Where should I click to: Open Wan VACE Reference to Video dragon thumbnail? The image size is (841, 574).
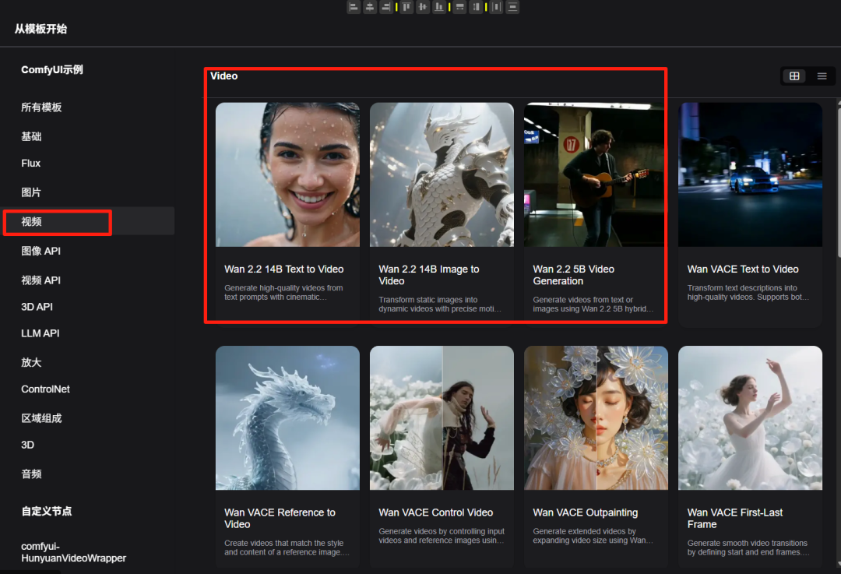pos(287,418)
